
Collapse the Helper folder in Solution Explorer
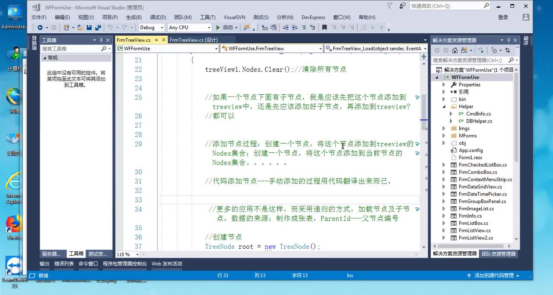444,106
